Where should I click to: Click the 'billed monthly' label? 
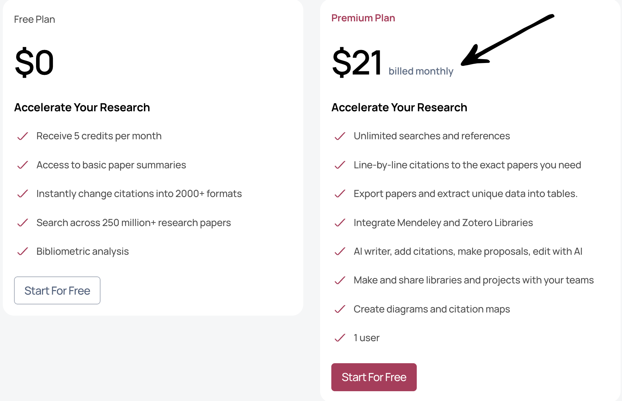pyautogui.click(x=421, y=71)
